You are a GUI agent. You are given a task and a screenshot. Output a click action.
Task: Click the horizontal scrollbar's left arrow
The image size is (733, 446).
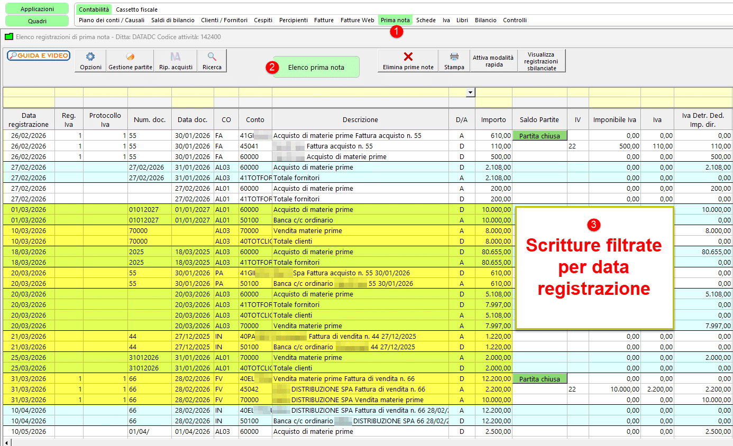(6, 442)
